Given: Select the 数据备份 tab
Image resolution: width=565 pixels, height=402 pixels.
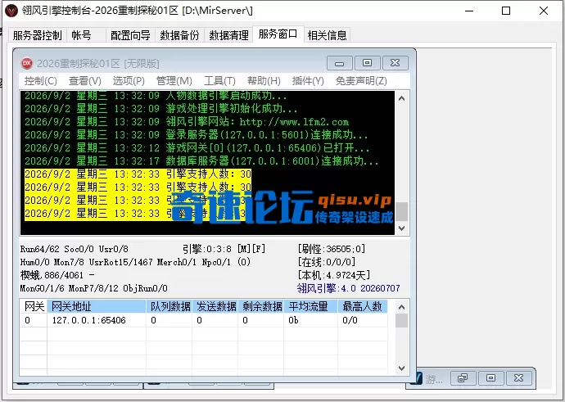Looking at the screenshot, I should coord(179,35).
